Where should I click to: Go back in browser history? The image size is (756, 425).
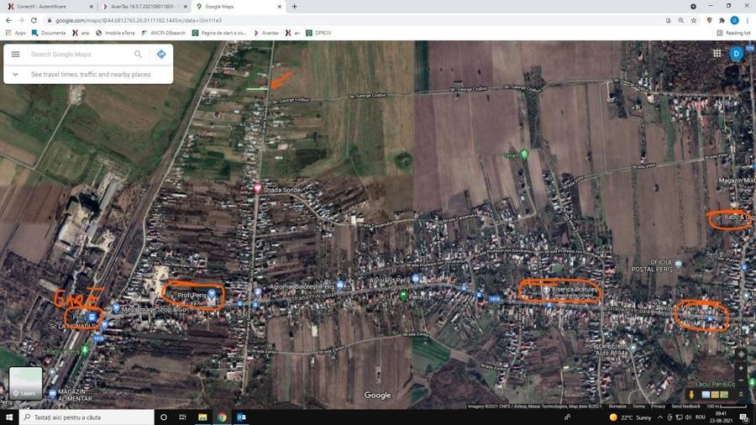[x=8, y=20]
